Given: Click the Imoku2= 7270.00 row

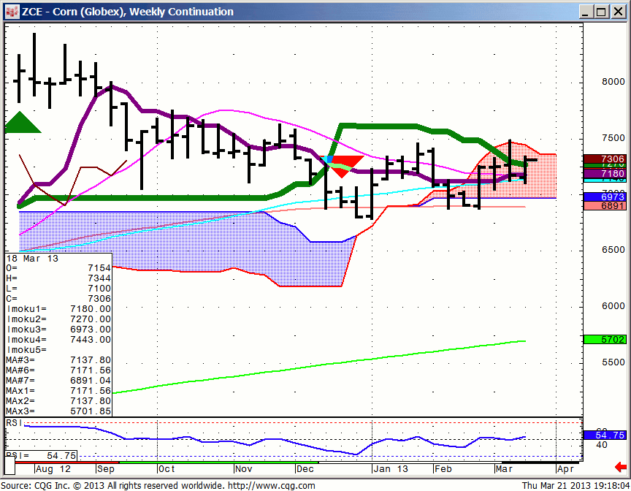Looking at the screenshot, I should 58,319.
